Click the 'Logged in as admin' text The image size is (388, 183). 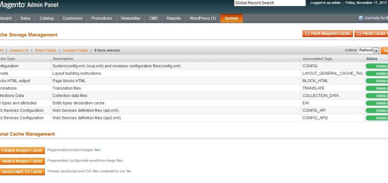point(325,3)
